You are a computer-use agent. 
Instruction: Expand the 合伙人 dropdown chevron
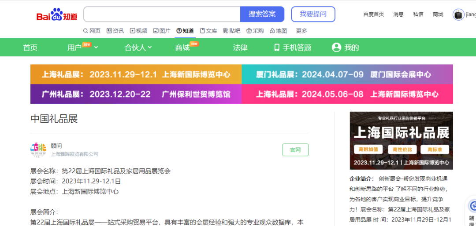pos(150,47)
